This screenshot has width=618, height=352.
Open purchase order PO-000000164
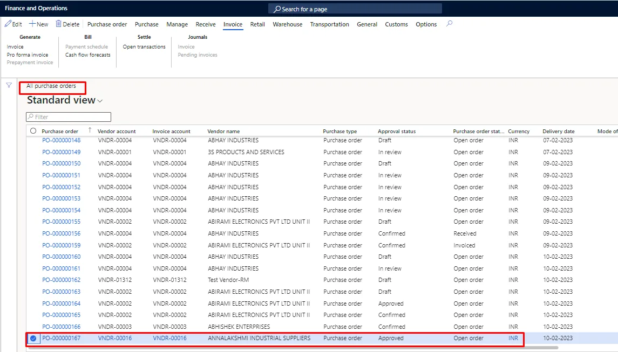coord(62,303)
